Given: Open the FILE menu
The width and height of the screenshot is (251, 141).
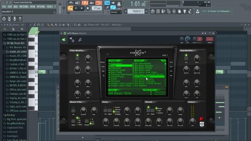Looking at the screenshot, I should pos(4,7).
